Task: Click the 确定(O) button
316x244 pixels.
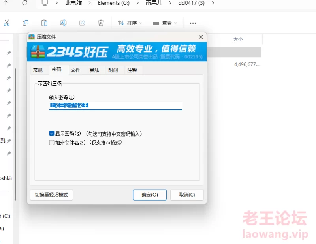Action: 150,195
